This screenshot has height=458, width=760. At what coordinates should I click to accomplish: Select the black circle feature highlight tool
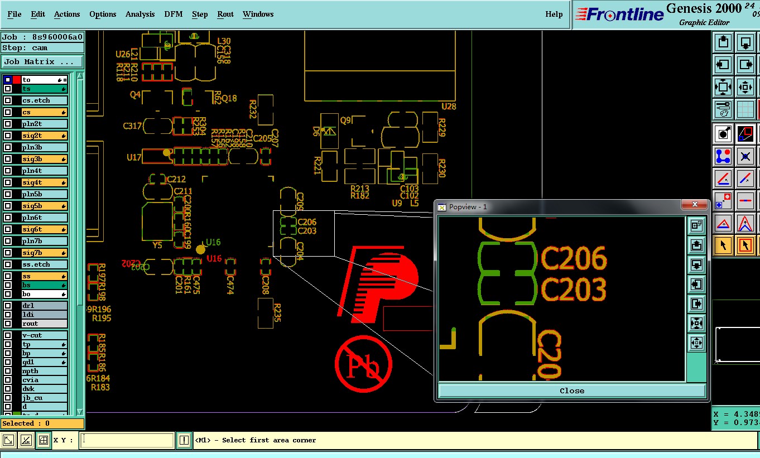click(723, 133)
